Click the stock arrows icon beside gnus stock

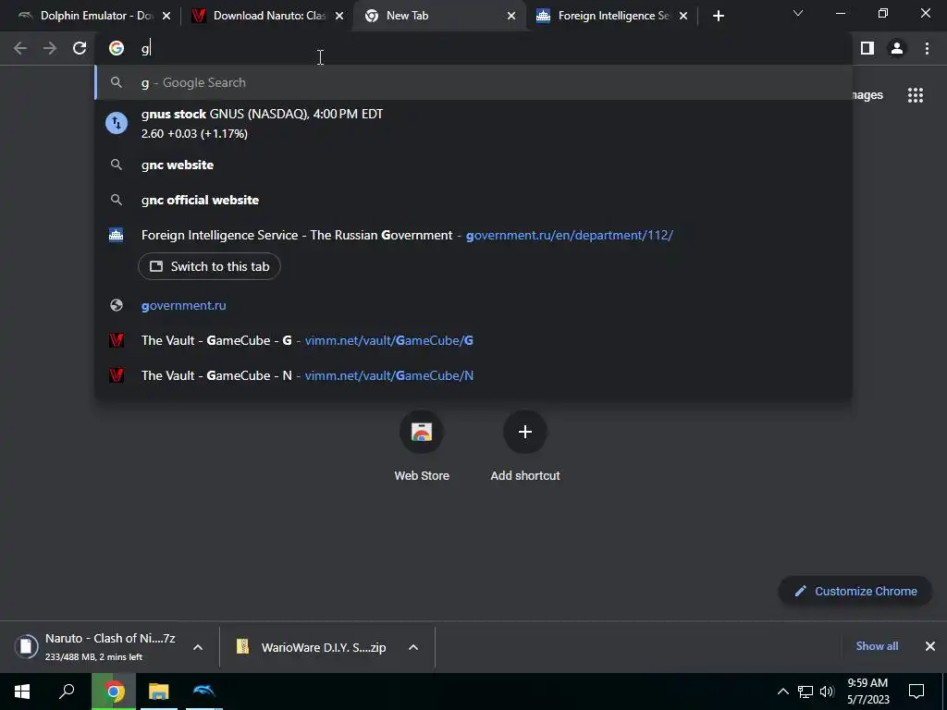[x=117, y=123]
